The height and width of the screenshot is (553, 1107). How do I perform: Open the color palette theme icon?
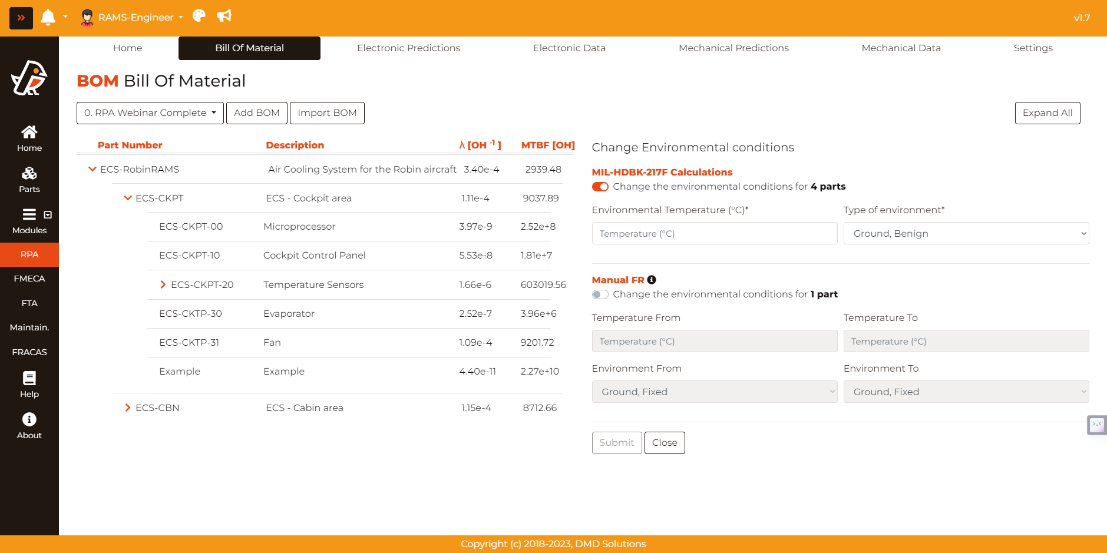[199, 16]
